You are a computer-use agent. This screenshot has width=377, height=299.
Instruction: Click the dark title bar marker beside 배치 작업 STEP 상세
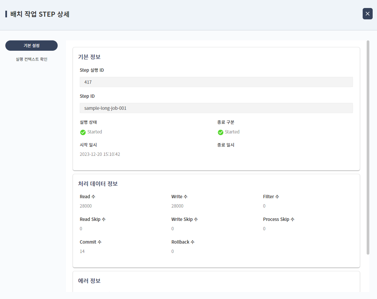6,14
